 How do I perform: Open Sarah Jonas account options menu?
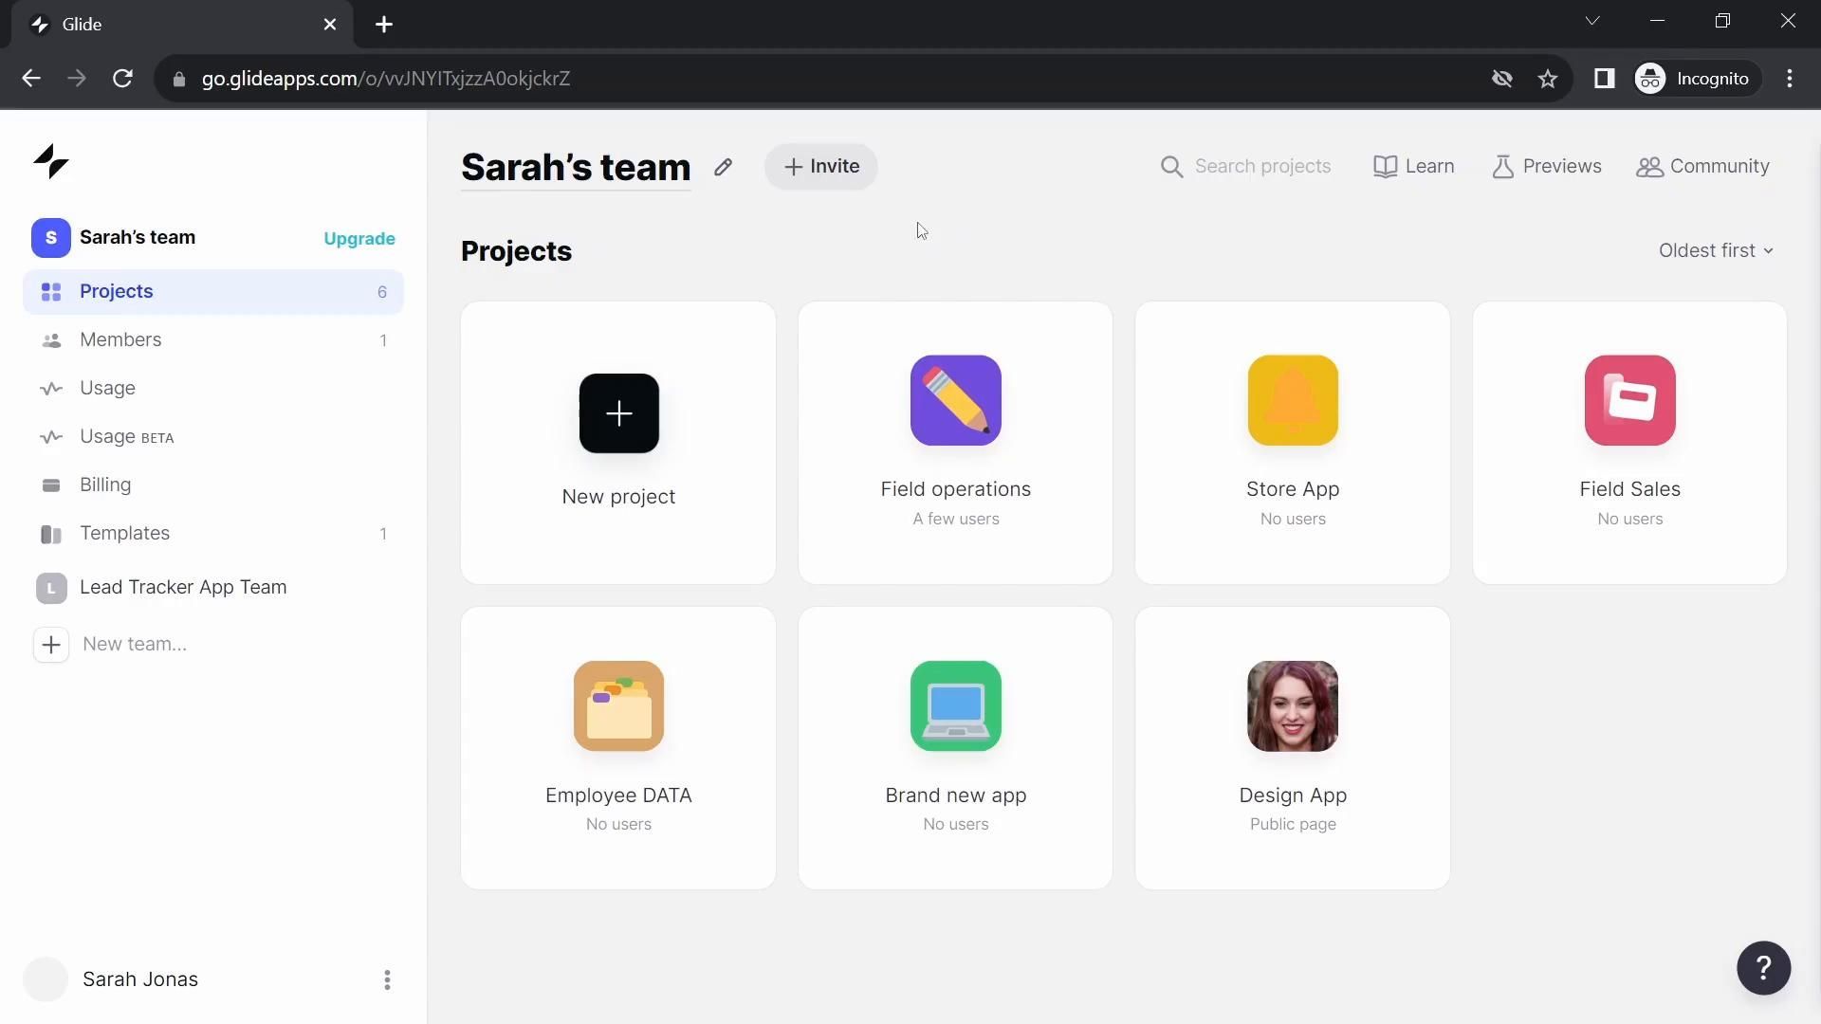(387, 979)
